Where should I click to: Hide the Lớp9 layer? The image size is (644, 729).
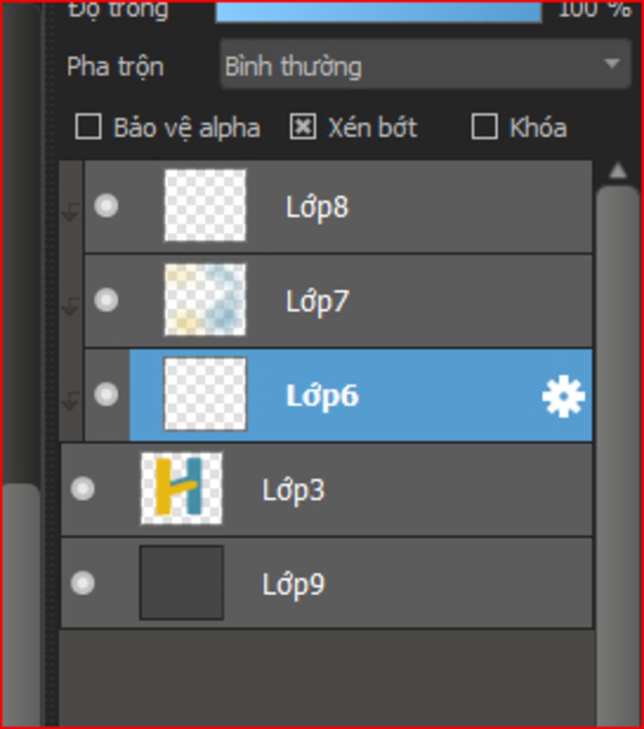[82, 582]
